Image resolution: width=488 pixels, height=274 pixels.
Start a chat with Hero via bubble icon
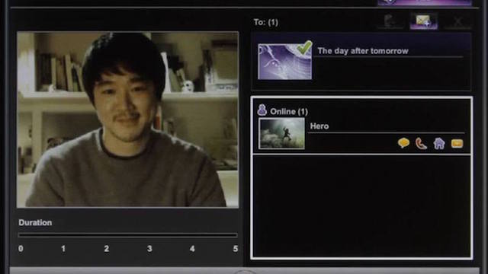pyautogui.click(x=403, y=143)
